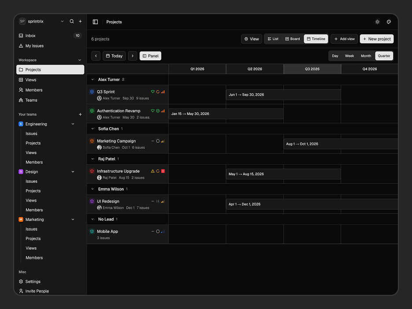This screenshot has height=309, width=412.
Task: Open Q3 Sprint priority bars icon
Action: 163,92
